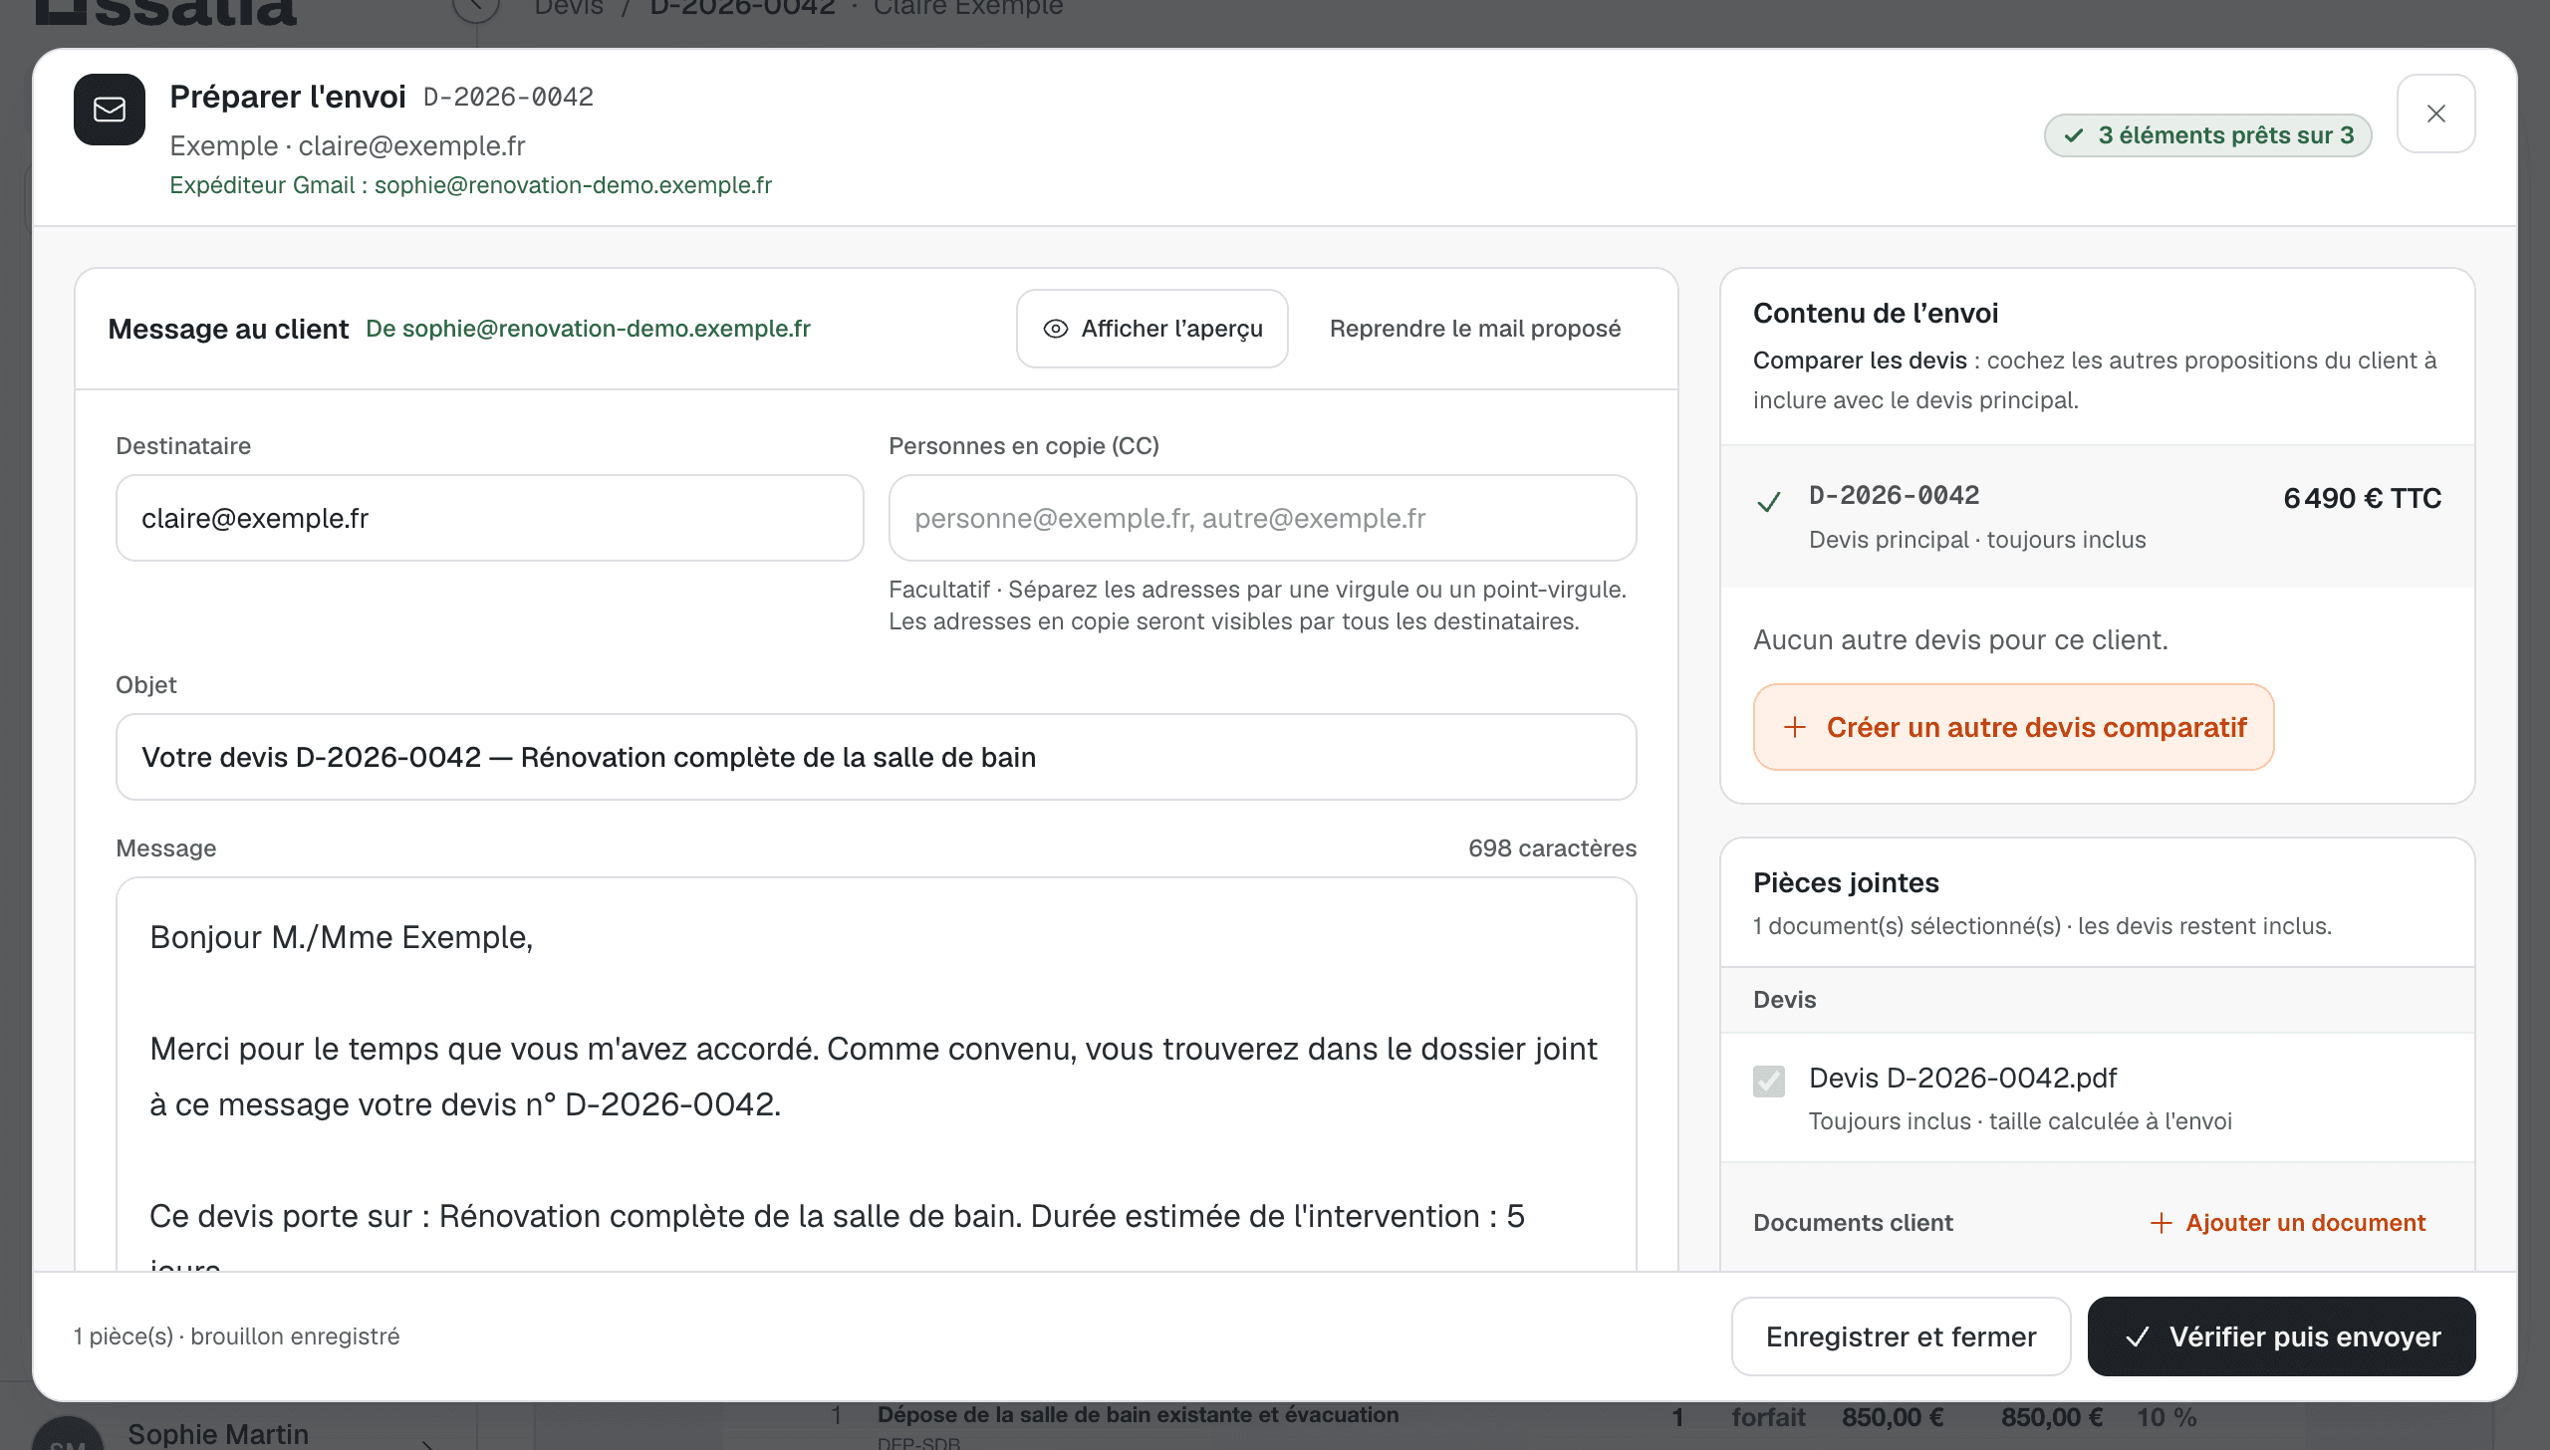
Task: Click Sophie Martin in the background sidebar
Action: pos(218,1434)
